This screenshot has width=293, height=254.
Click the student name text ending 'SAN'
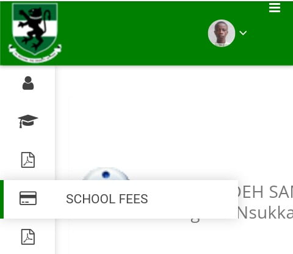[x=266, y=192]
